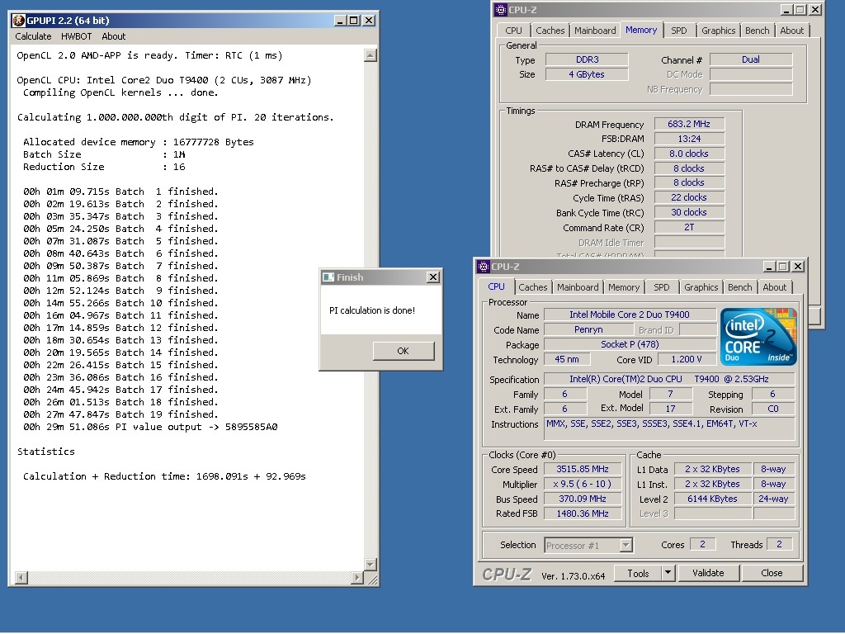Switch to SPD tab in front CPU-Z window
Image resolution: width=845 pixels, height=634 pixels.
point(661,287)
